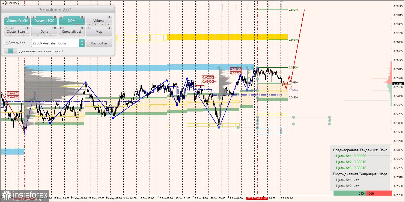Open Cumulative Δ gear settings
The height and width of the screenshot is (202, 405).
tap(82, 28)
